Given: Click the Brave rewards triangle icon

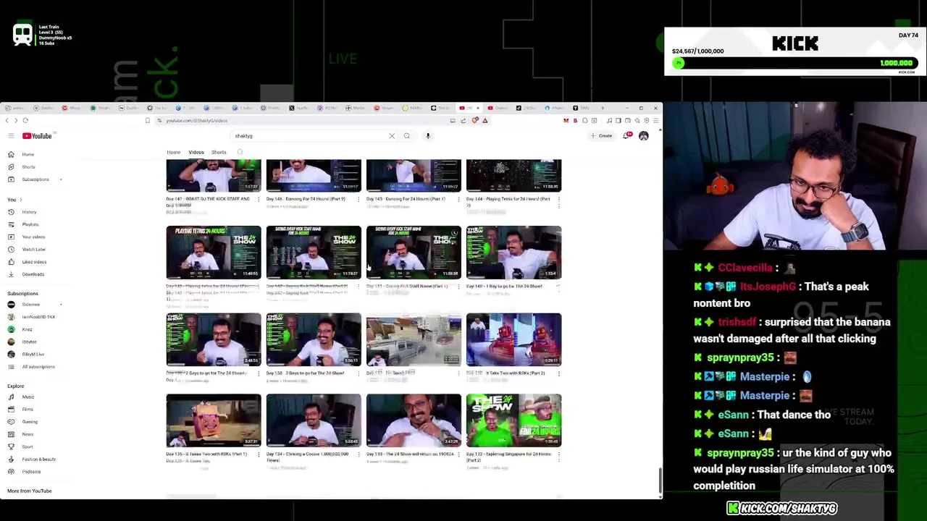Looking at the screenshot, I should [x=485, y=121].
